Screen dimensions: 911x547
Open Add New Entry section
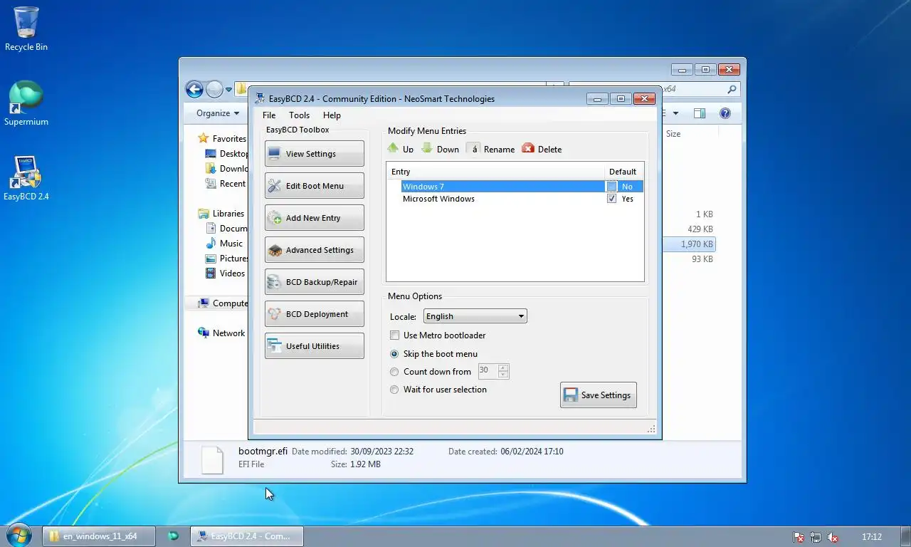314,218
